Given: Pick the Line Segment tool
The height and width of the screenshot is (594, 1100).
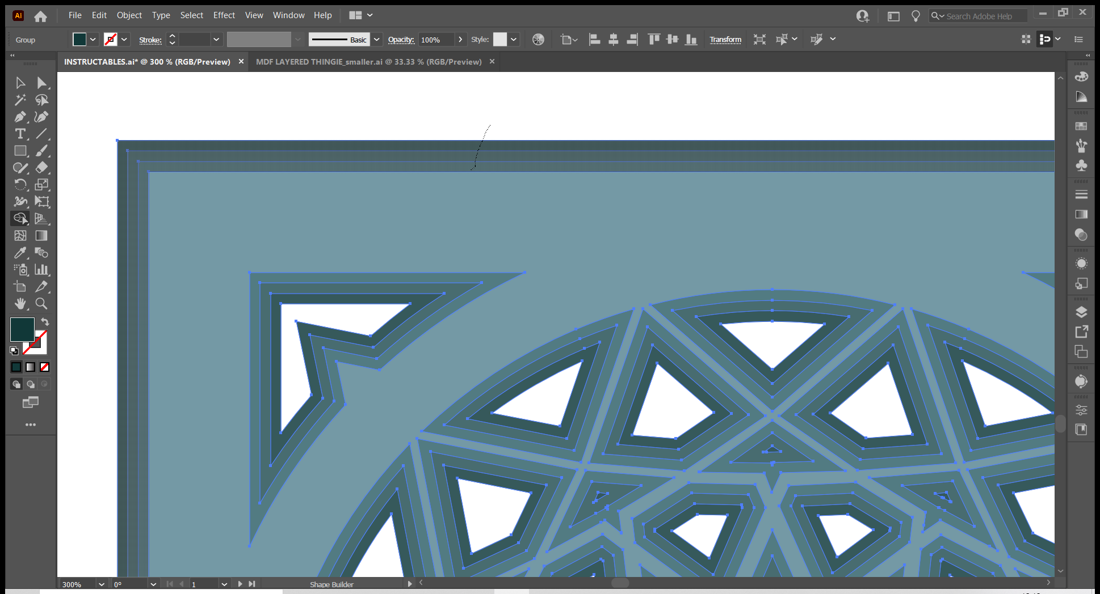Looking at the screenshot, I should coord(41,134).
